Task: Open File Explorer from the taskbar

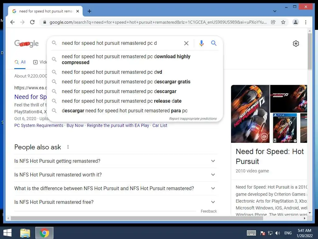Action: coord(25,233)
